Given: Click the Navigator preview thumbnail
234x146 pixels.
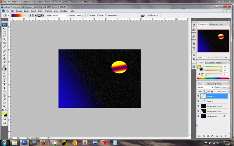Looking at the screenshot, I should point(213,41).
